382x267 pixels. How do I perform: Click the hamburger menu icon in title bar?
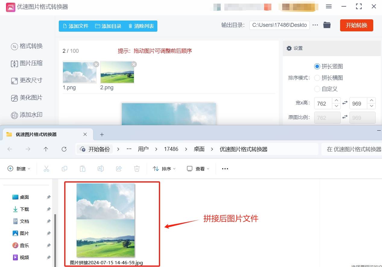(329, 6)
